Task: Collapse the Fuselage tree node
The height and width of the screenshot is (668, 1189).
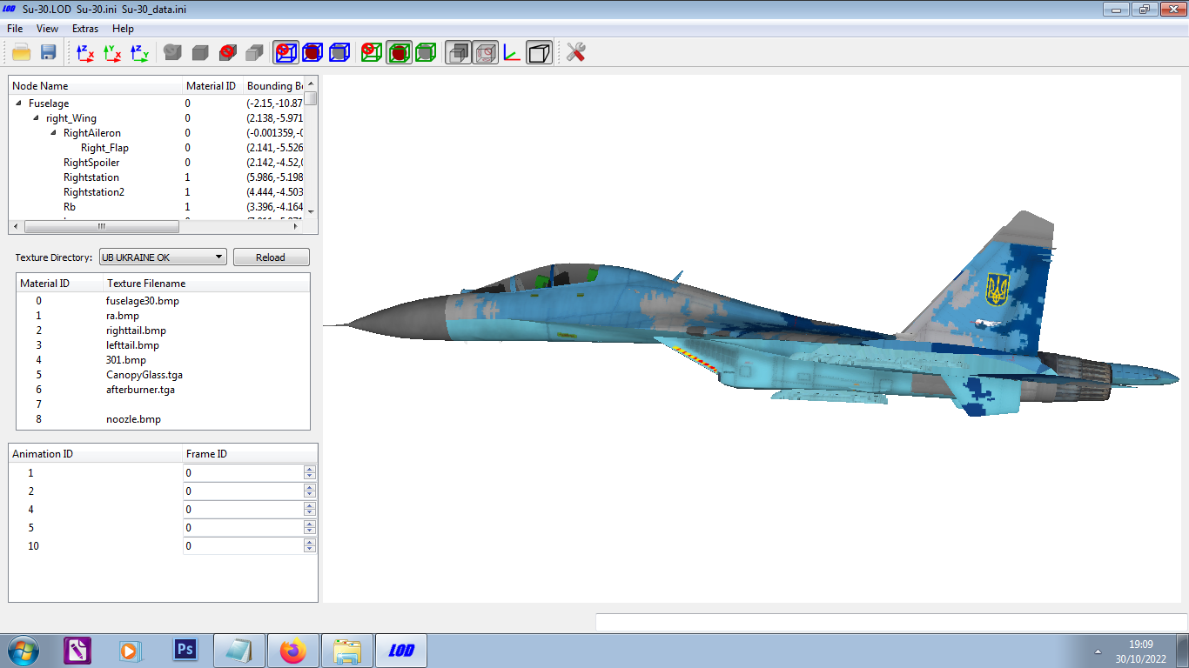Action: tap(18, 103)
